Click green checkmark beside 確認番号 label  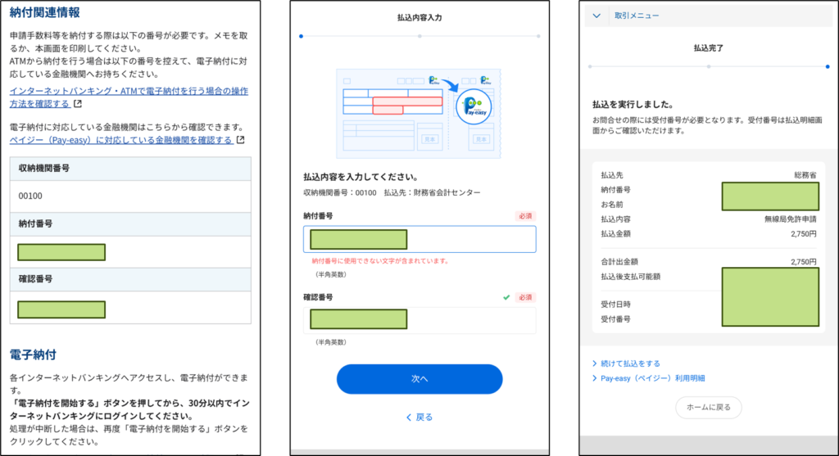pyautogui.click(x=506, y=297)
